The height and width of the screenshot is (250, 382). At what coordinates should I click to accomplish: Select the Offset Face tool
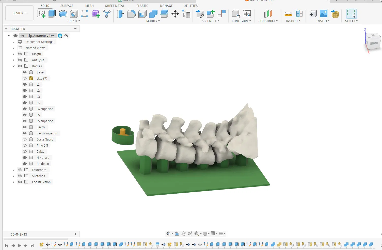pyautogui.click(x=164, y=14)
